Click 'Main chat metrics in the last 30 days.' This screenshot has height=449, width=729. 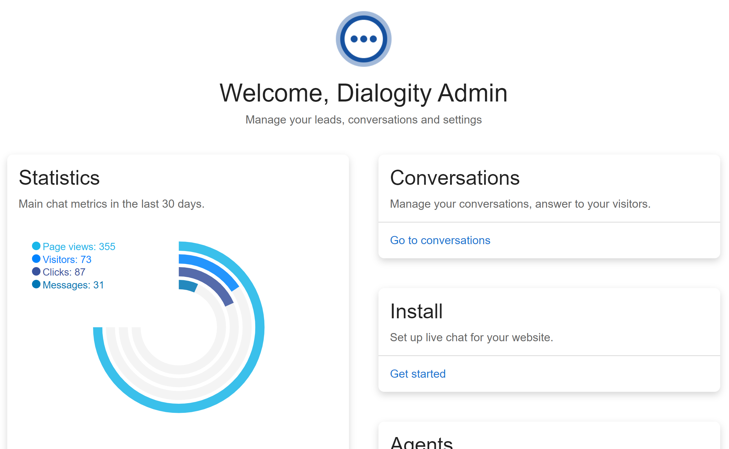[x=112, y=204]
